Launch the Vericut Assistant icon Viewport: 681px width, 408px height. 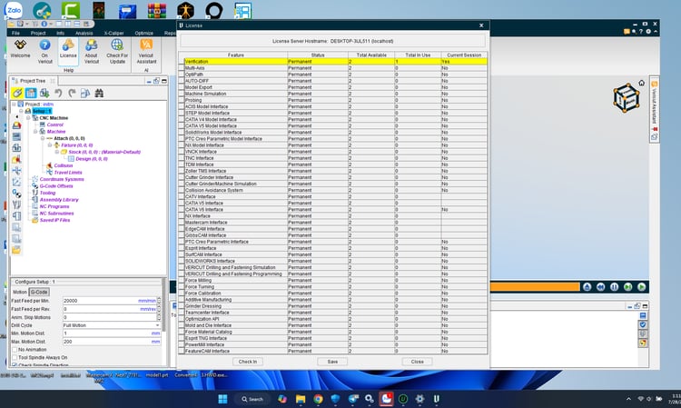[x=146, y=45]
